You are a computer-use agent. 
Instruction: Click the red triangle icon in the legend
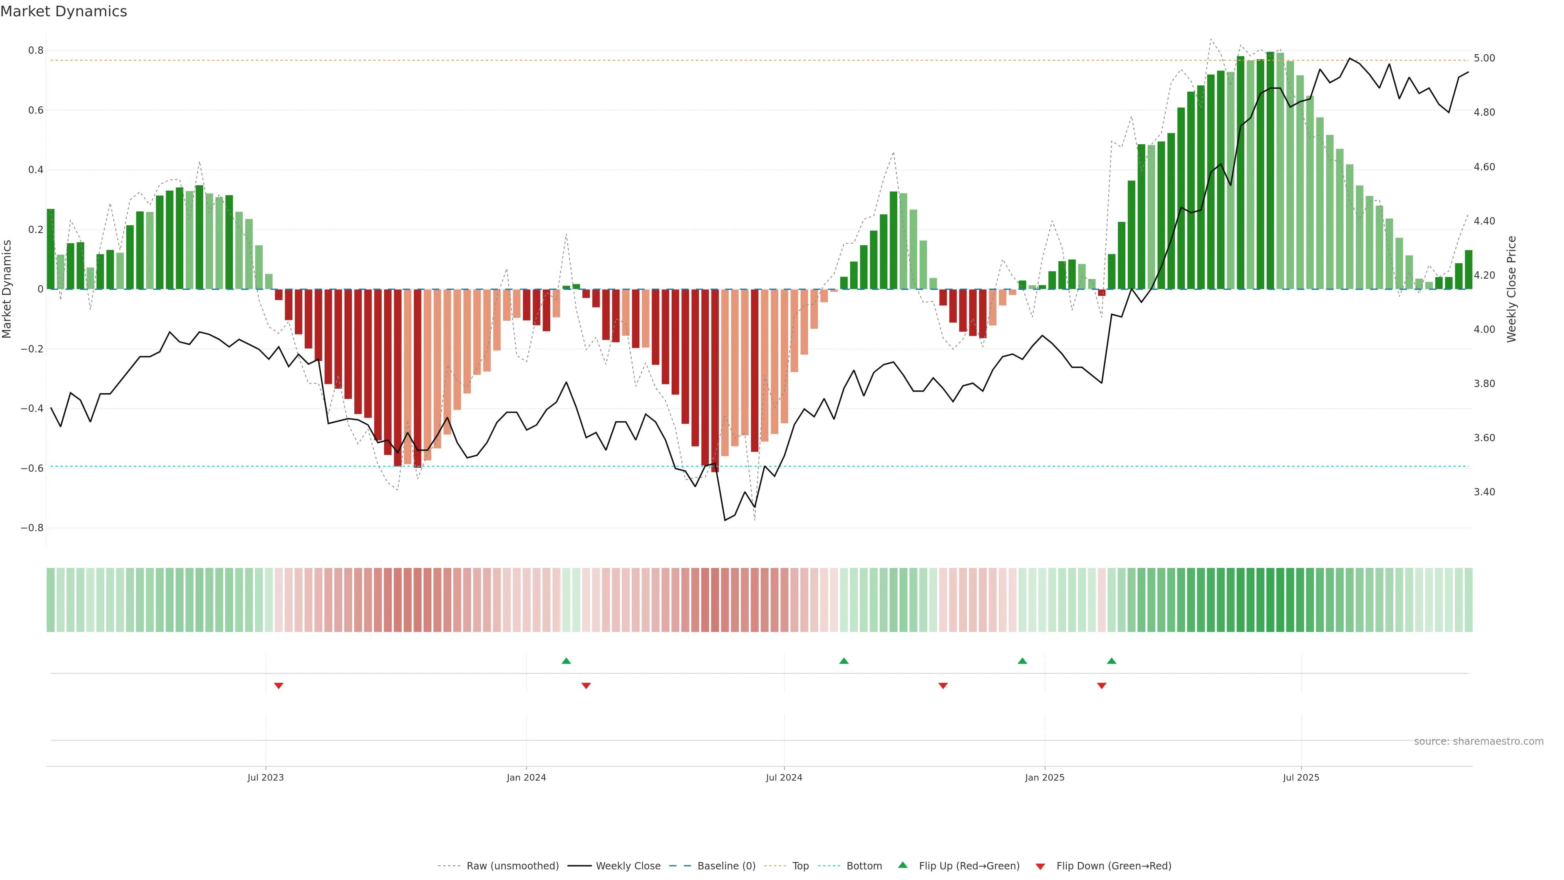(1040, 866)
